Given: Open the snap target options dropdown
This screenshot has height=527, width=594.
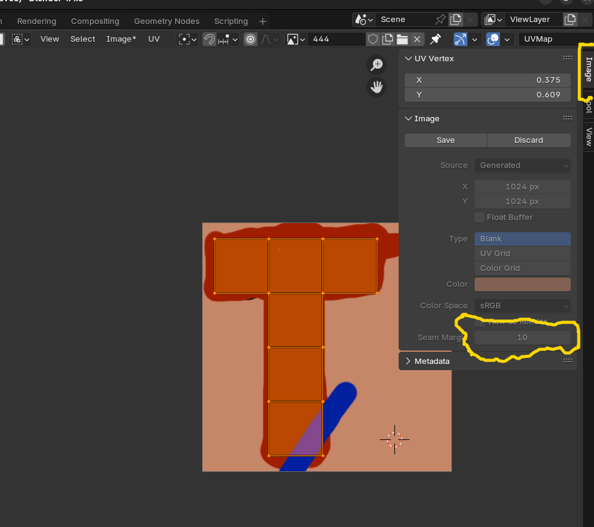Looking at the screenshot, I should (228, 39).
